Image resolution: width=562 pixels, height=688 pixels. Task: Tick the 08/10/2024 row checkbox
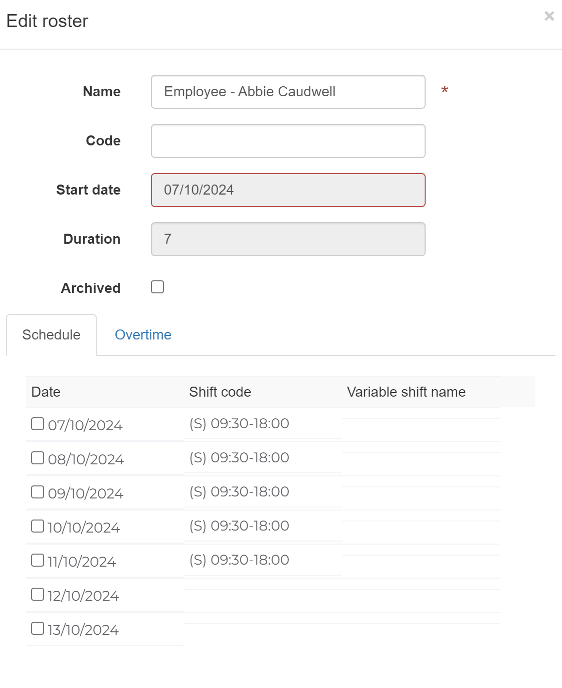pos(38,458)
